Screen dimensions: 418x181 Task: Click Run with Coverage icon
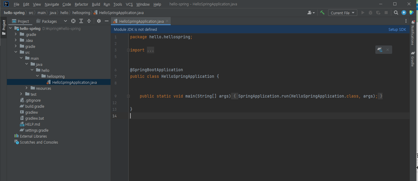(x=378, y=13)
